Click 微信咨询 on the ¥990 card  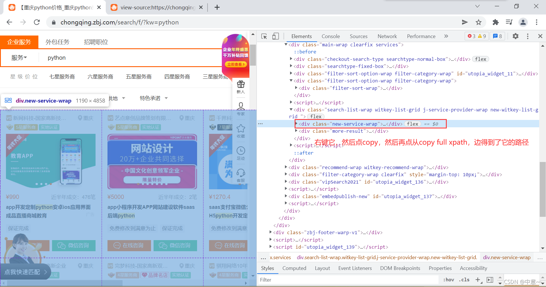tap(74, 246)
